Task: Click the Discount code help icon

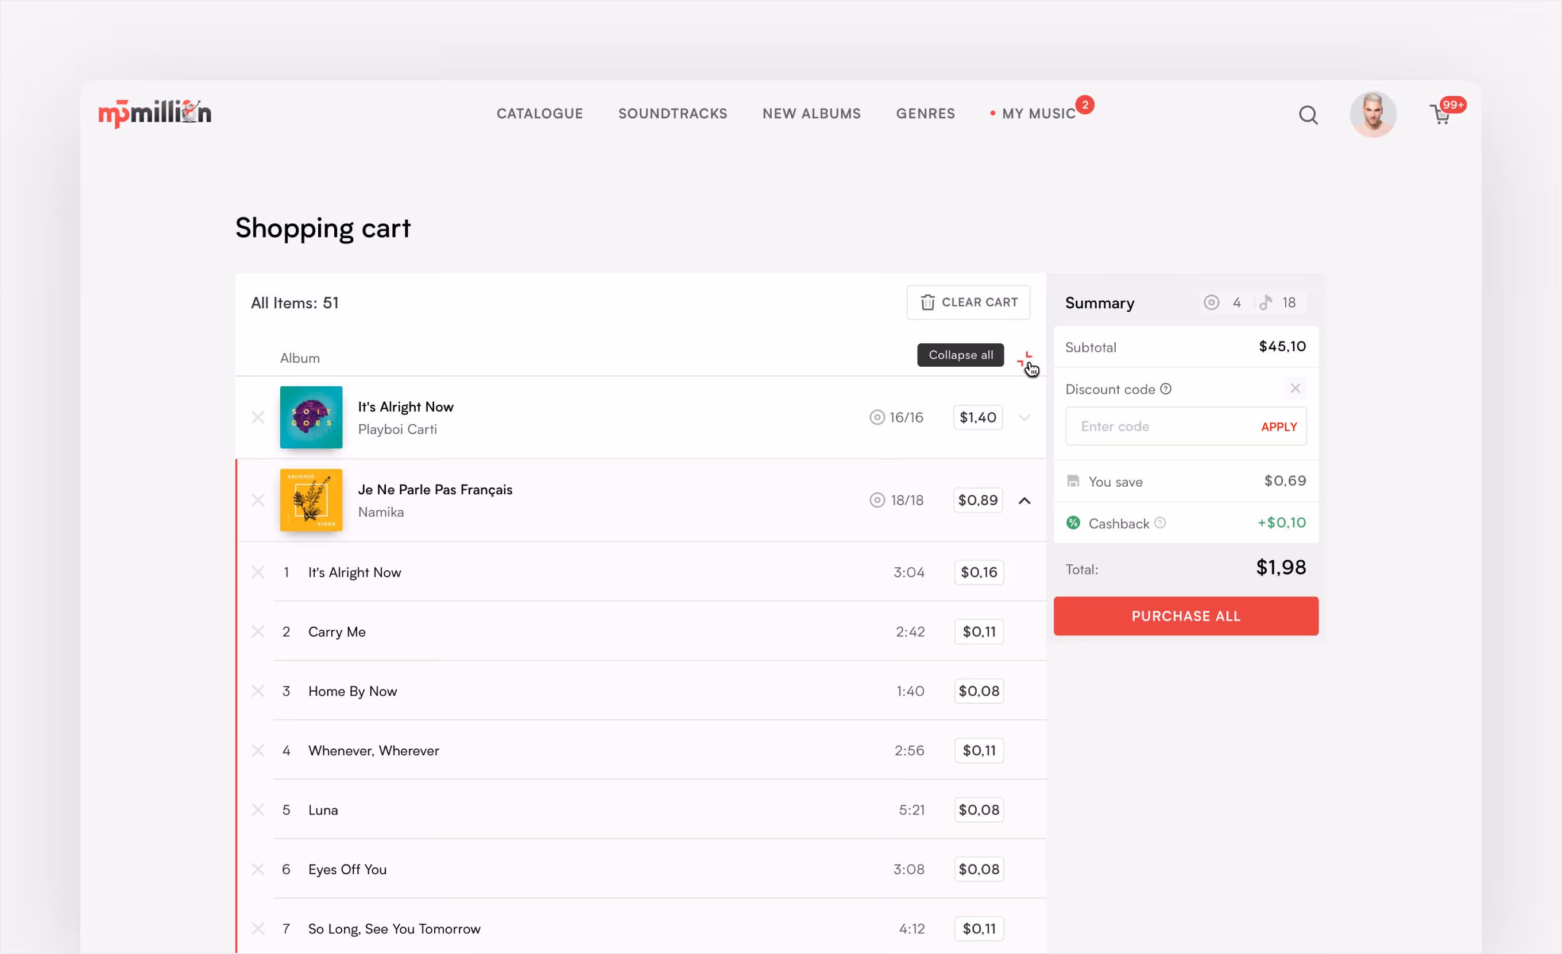Action: pos(1166,389)
